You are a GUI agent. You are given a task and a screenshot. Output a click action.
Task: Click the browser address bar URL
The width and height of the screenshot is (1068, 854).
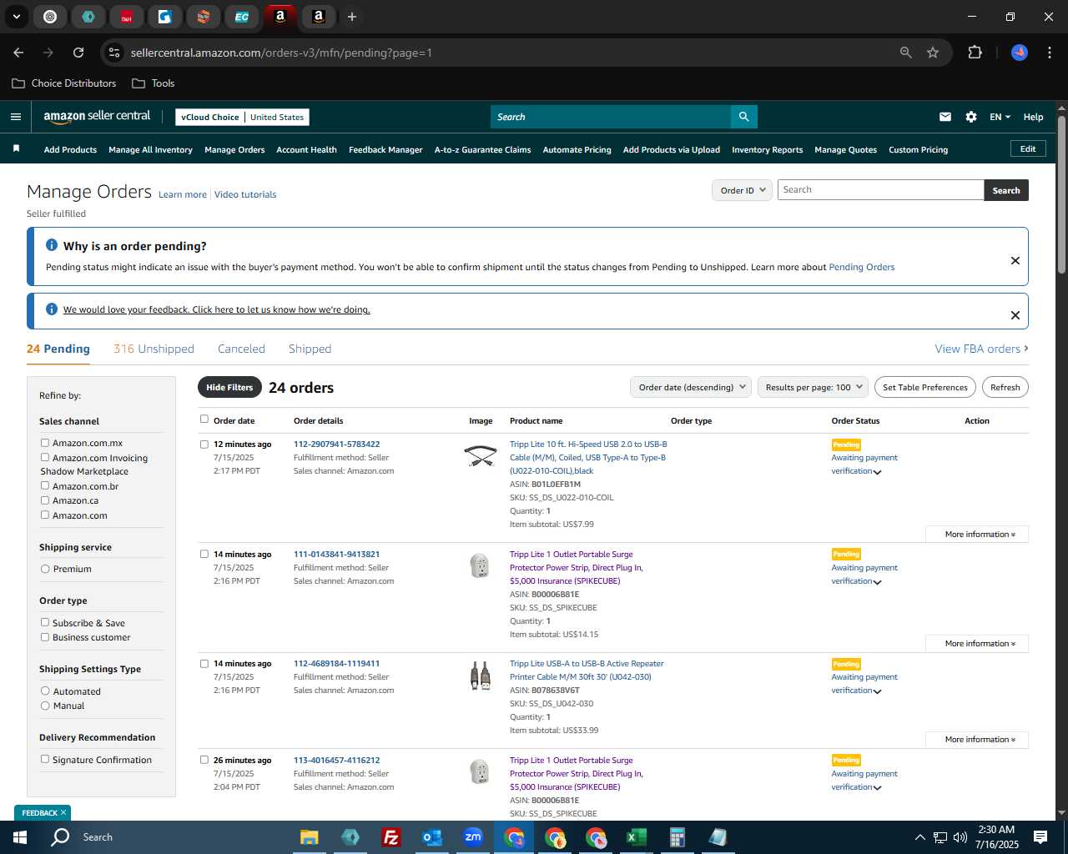281,53
